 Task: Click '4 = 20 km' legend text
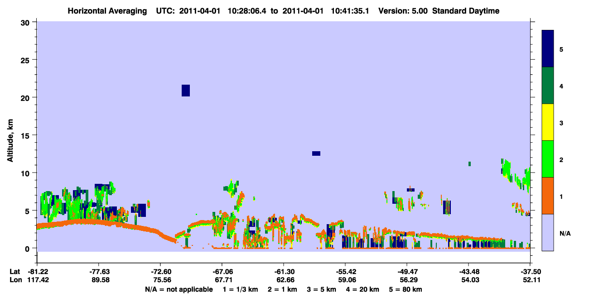pos(362,289)
